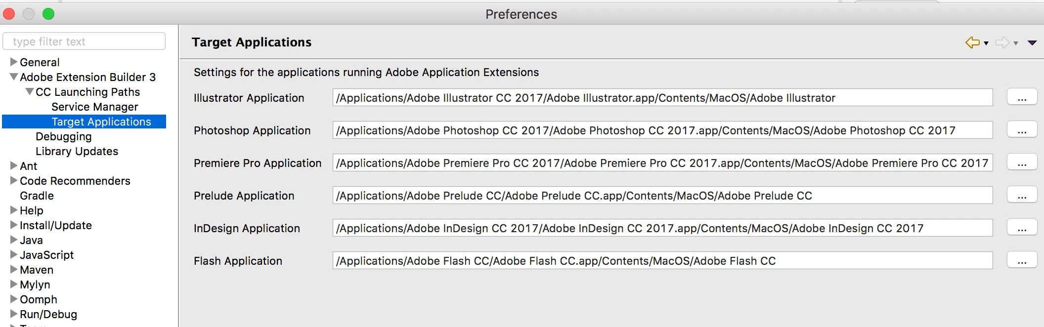Browse for the Flash application path

[1022, 260]
